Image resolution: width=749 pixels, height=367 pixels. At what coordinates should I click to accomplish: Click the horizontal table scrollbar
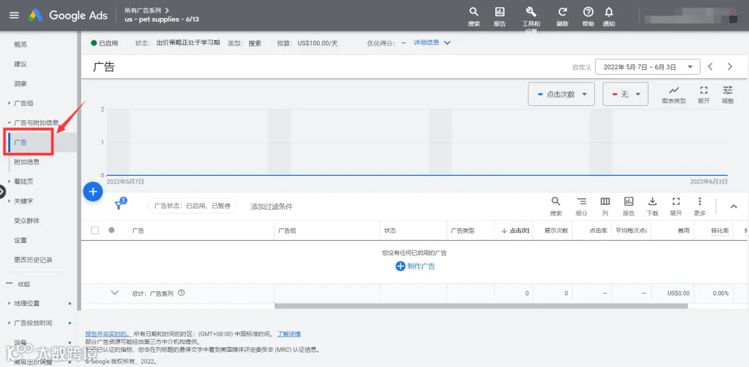pyautogui.click(x=481, y=306)
